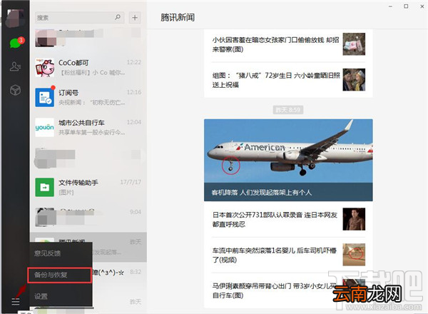The height and width of the screenshot is (314, 428).
Task: Maximize the WeChat window
Action: pyautogui.click(x=406, y=6)
